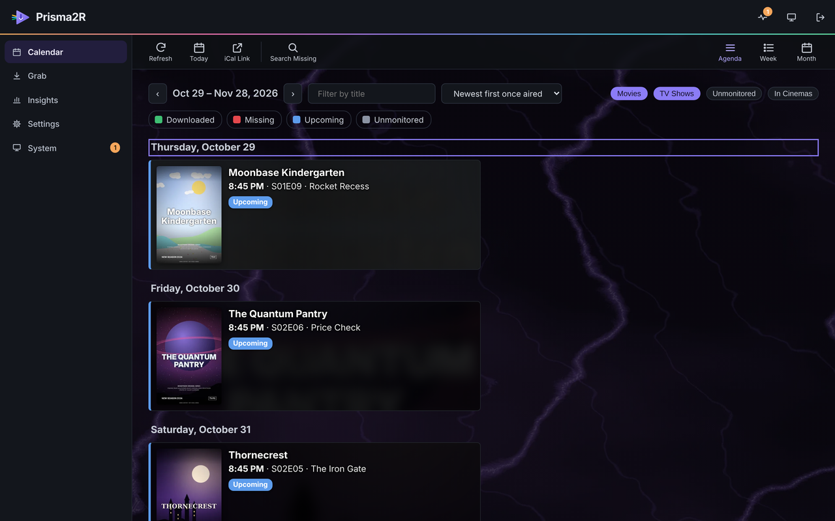
Task: Open the Moonbase Kindergarten poster
Action: click(x=189, y=215)
